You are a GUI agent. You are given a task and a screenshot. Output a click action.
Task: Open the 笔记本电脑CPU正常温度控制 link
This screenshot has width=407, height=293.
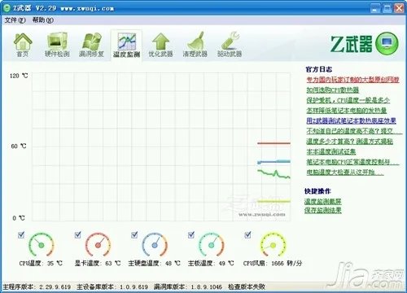[x=352, y=162]
